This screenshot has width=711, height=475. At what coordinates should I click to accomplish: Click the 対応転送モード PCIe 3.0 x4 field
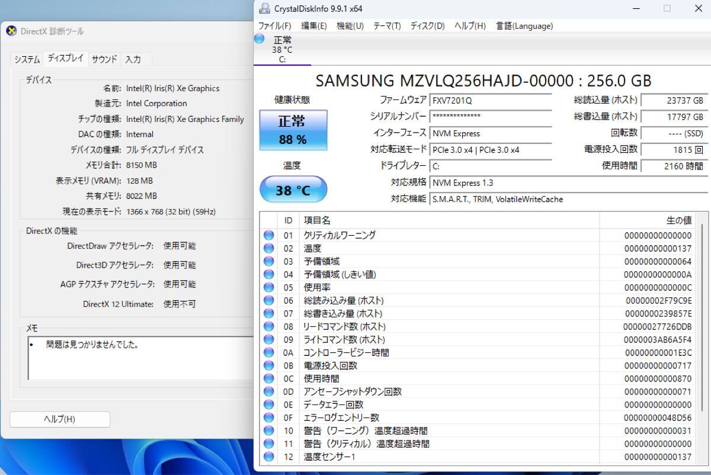[x=491, y=150]
